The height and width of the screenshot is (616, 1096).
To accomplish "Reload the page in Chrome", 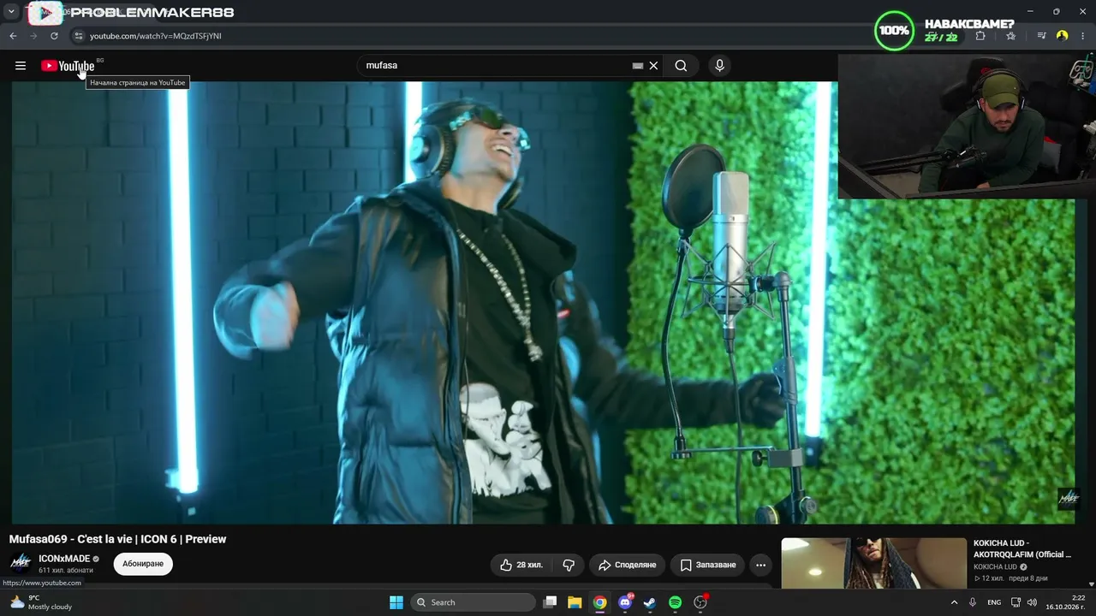I will point(54,36).
